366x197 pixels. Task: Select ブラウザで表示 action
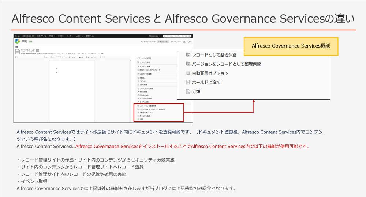point(143,62)
